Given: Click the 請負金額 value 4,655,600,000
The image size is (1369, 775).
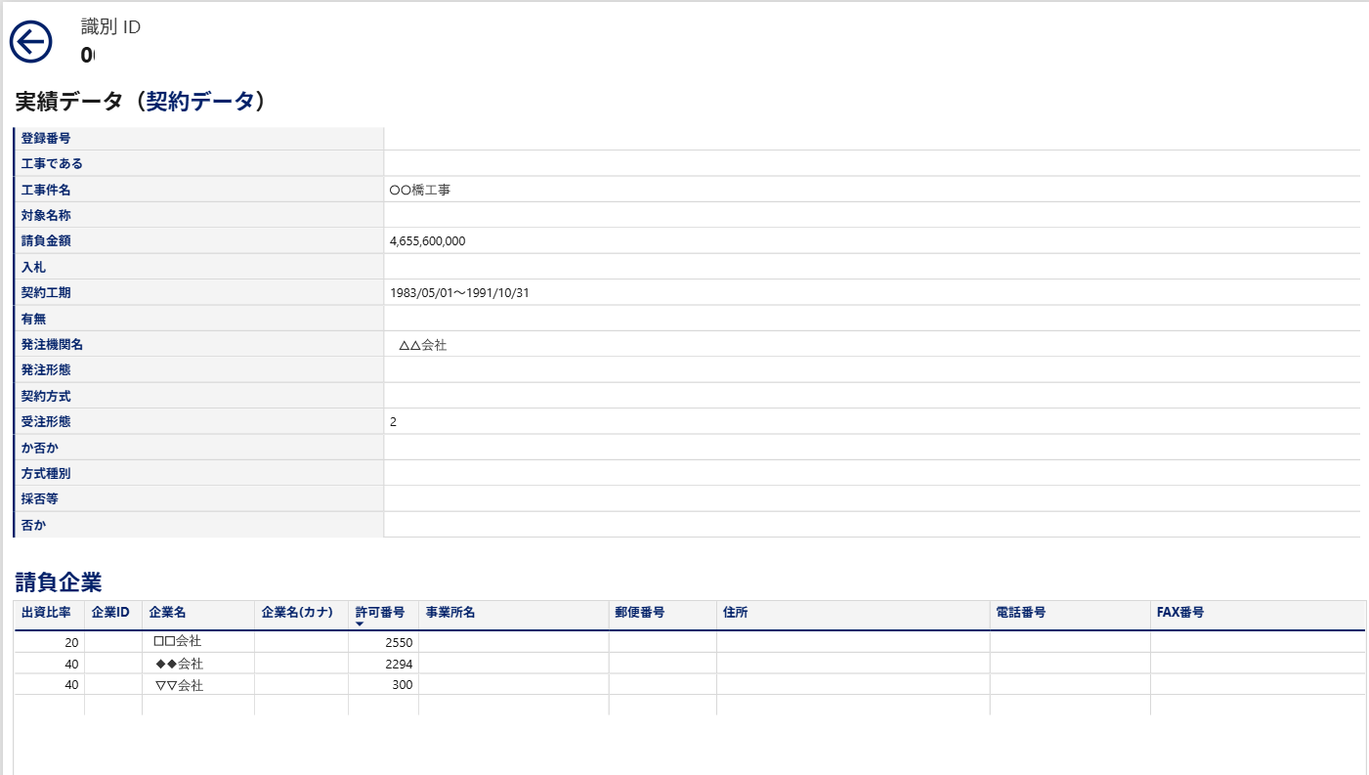Looking at the screenshot, I should [x=427, y=241].
